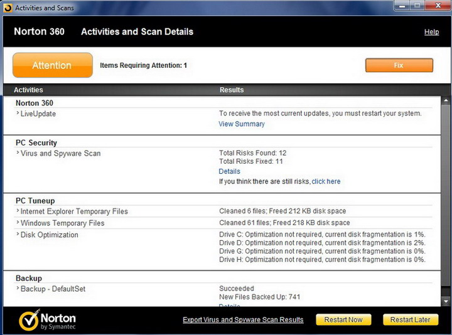Click the orange Attention status badge
Screen dimensions: 452x335
coord(53,65)
